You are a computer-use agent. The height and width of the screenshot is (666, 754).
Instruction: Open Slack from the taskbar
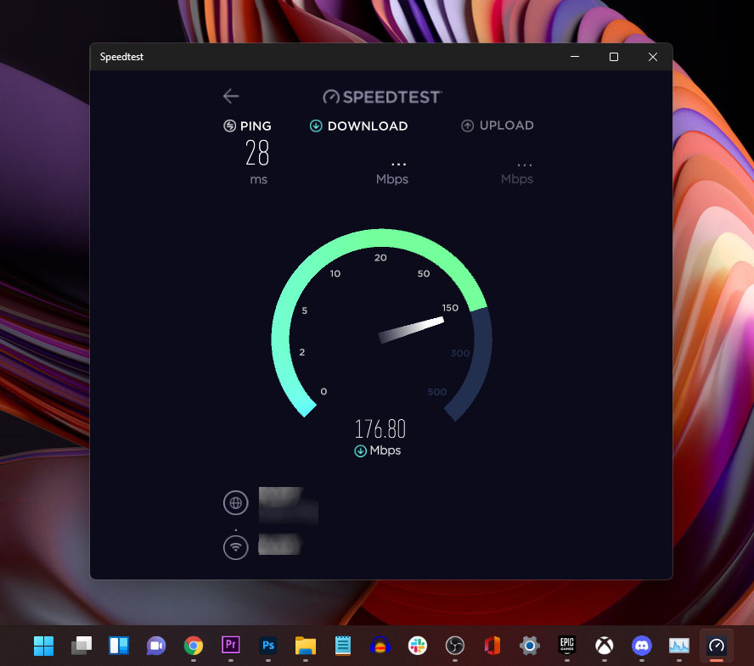418,646
